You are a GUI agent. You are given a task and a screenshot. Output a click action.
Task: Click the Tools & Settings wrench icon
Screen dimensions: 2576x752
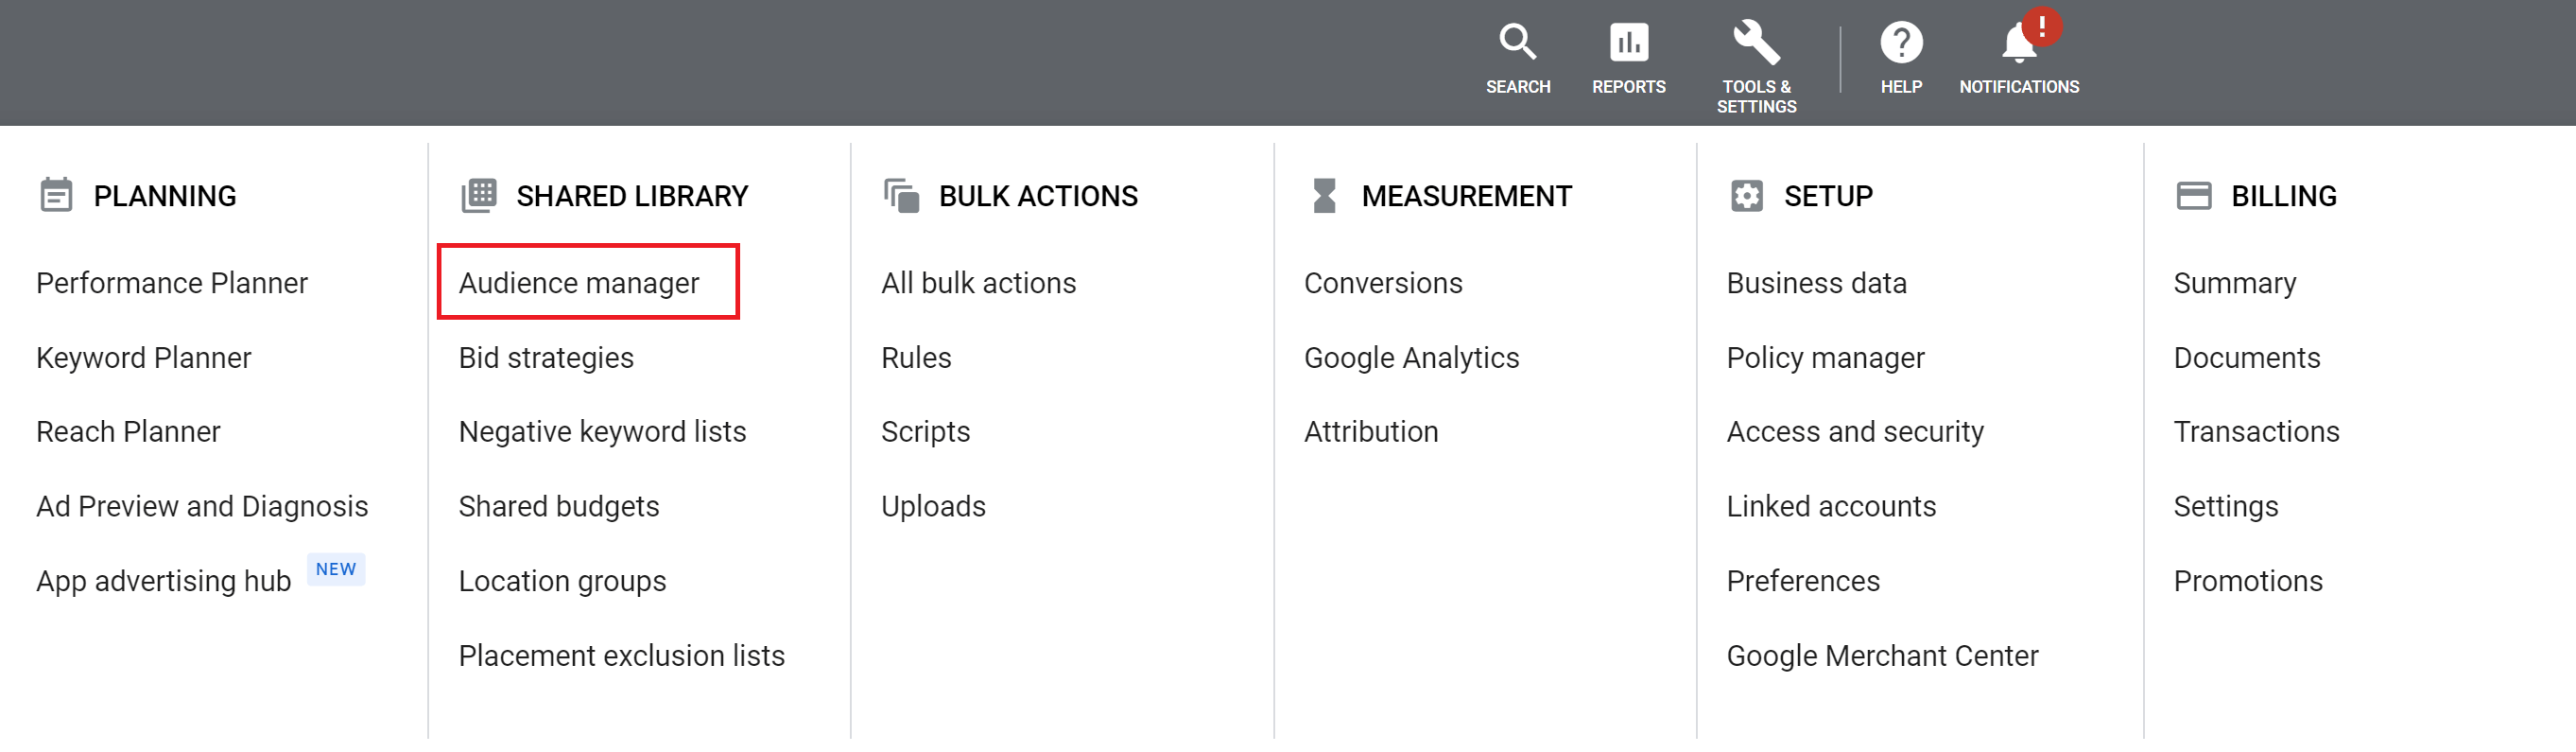coord(1755,42)
